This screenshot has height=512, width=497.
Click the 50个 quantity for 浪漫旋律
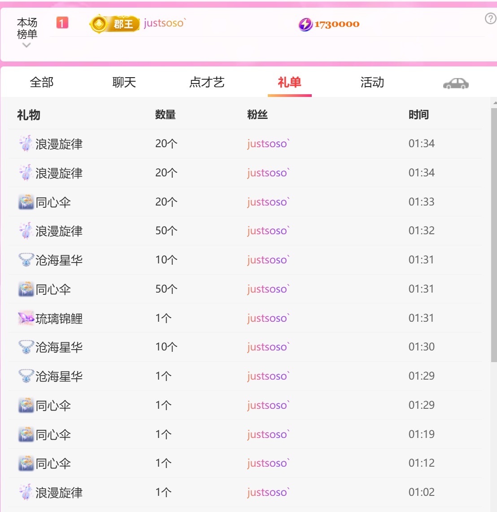166,231
